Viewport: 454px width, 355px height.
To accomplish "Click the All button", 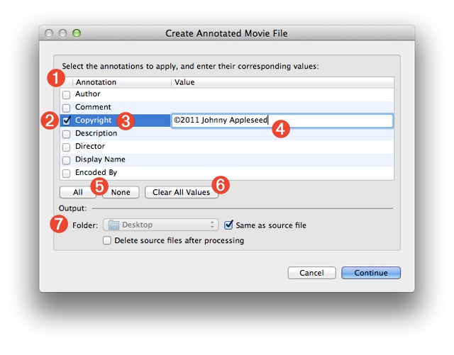I will click(x=77, y=192).
